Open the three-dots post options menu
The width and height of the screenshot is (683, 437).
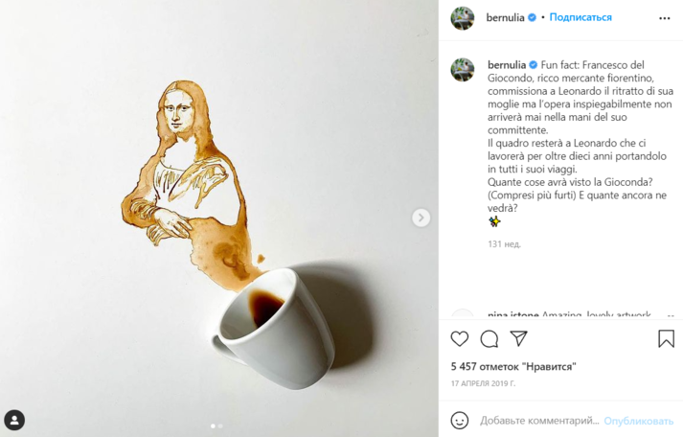[665, 18]
